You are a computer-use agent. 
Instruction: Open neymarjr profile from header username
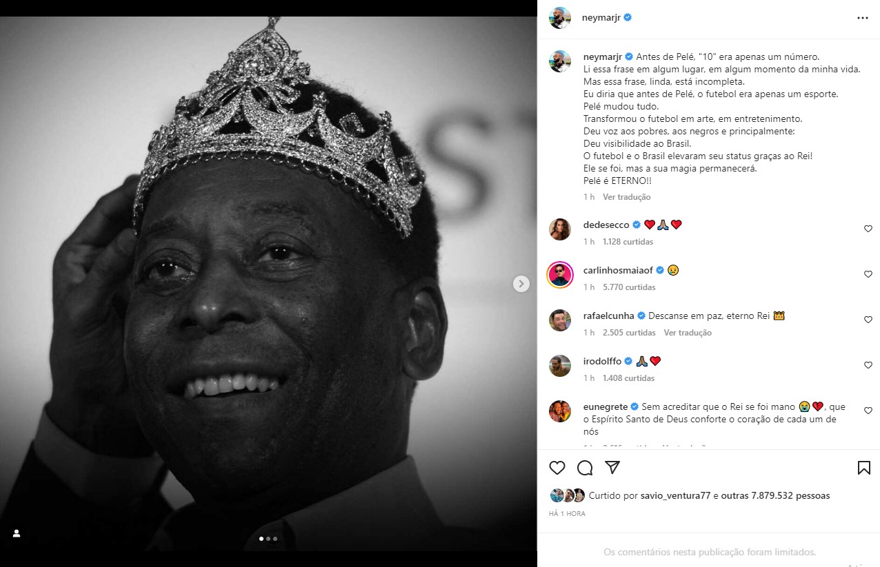(x=601, y=18)
